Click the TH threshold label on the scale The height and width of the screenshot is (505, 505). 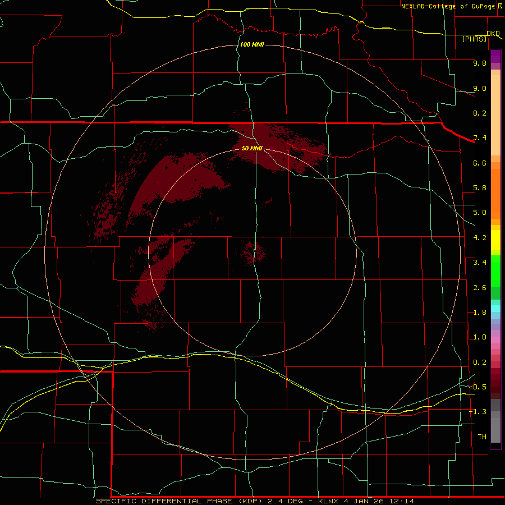point(482,437)
